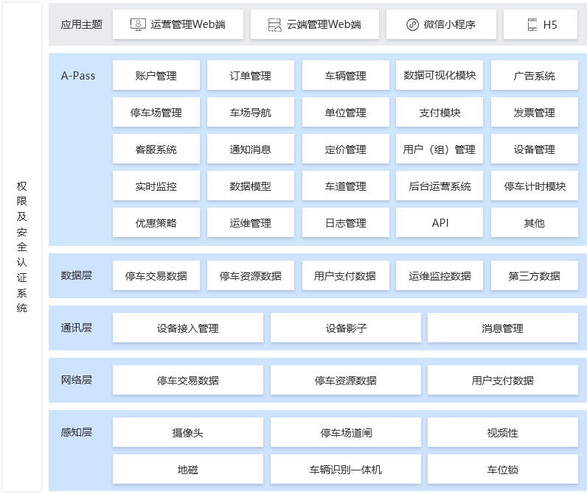Click the server icon beside 云端管理Web端
Screen dimensions: 587x494
coord(275,24)
